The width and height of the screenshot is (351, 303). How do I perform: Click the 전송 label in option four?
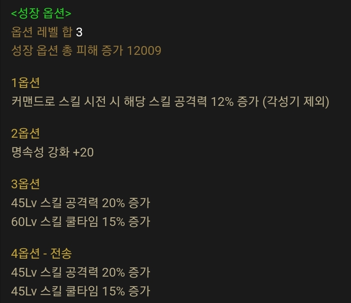pyautogui.click(x=61, y=254)
